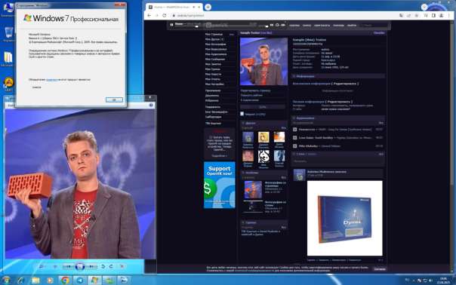This screenshot has width=456, height=285.
Task: Reload the page in Chrome
Action: pyautogui.click(x=165, y=15)
